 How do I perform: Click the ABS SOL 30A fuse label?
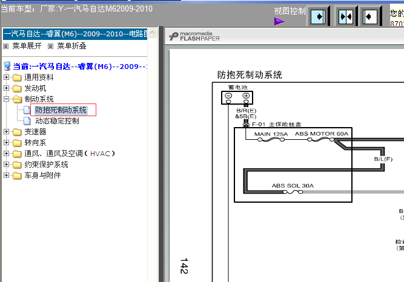click(293, 186)
